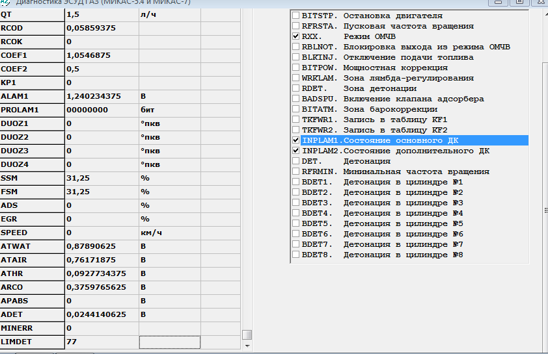Screen dimensions: 548x354
Task: Select the highlighted INPLAM1 Состояние основного ДК row
Action: tap(415, 140)
